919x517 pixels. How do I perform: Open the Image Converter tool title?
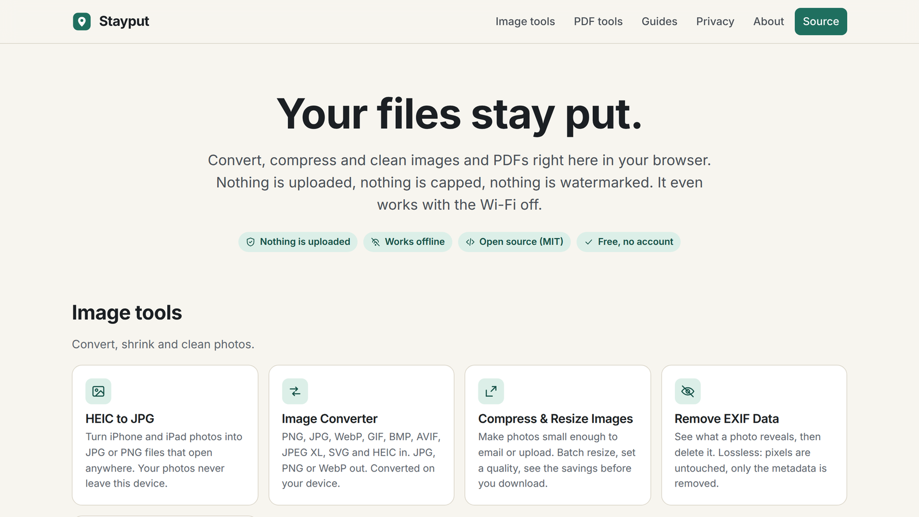click(330, 419)
